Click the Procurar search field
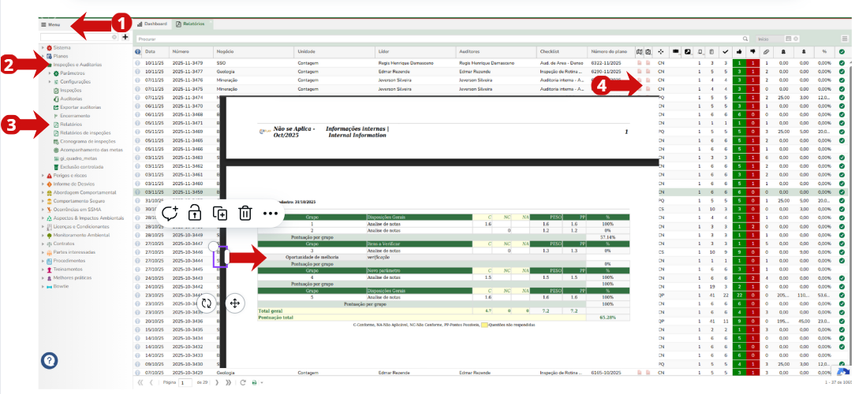 click(x=442, y=38)
